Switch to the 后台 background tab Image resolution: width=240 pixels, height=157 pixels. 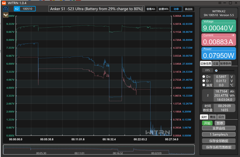(221, 117)
